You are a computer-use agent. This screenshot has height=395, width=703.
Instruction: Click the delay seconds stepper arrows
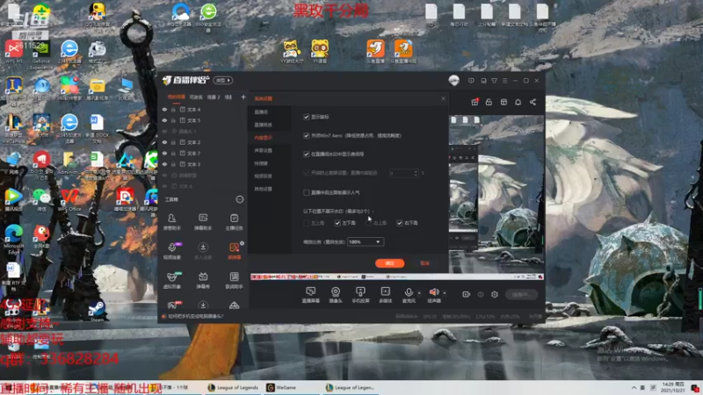tap(416, 173)
